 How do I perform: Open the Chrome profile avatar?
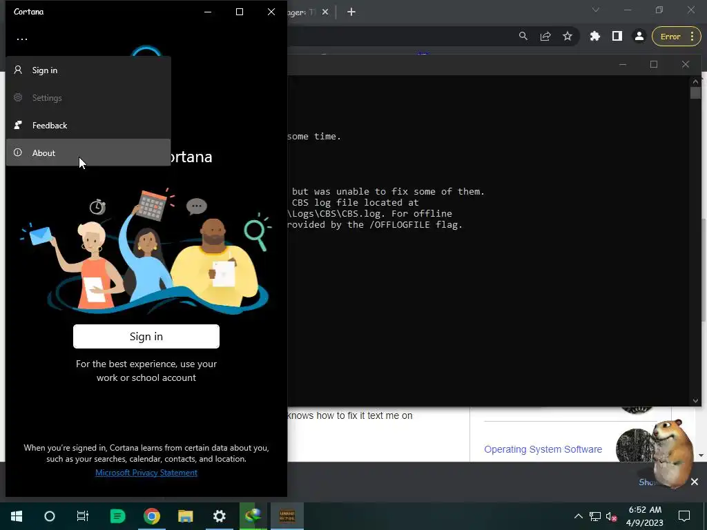[x=639, y=36]
